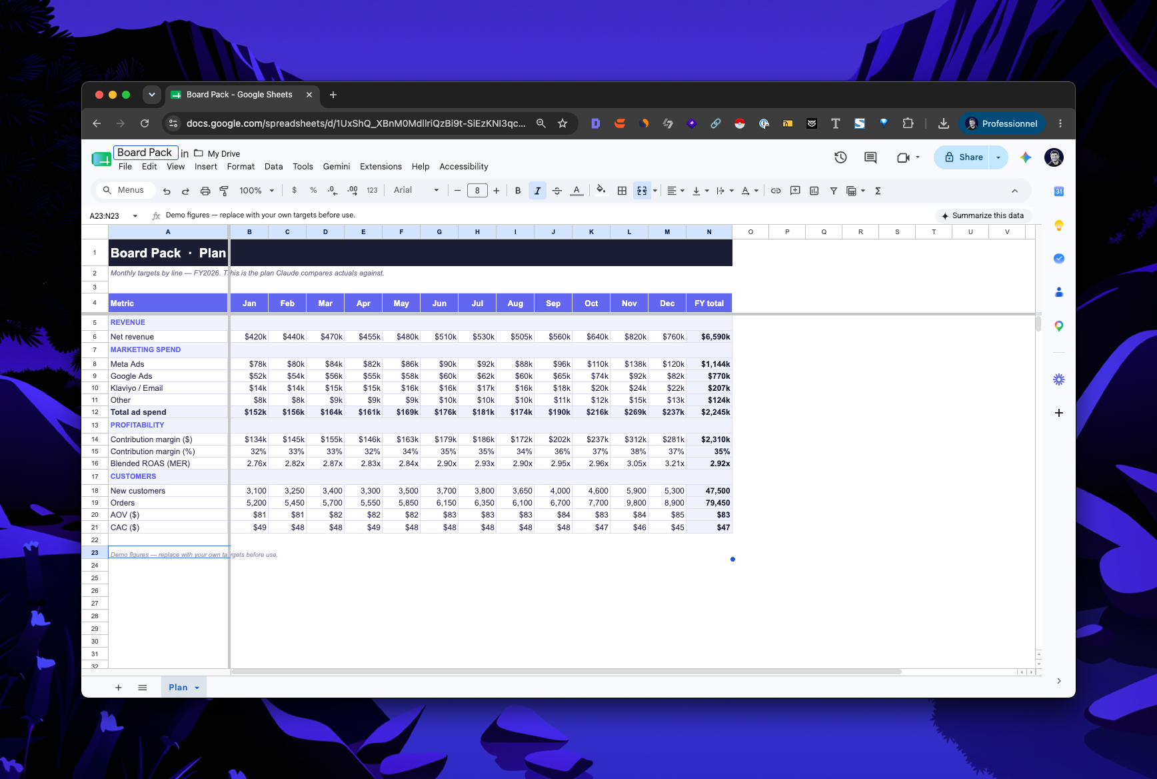Insert comment icon in the toolbar
The image size is (1157, 779).
coord(795,191)
